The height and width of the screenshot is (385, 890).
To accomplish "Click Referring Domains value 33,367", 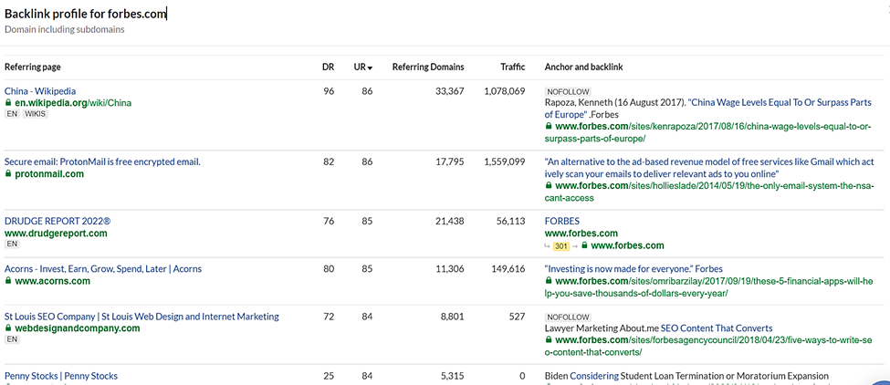I will pyautogui.click(x=449, y=90).
